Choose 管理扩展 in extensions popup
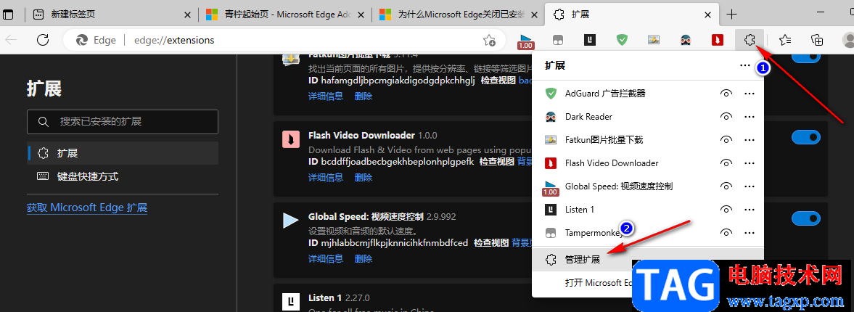The image size is (854, 312). 648,260
